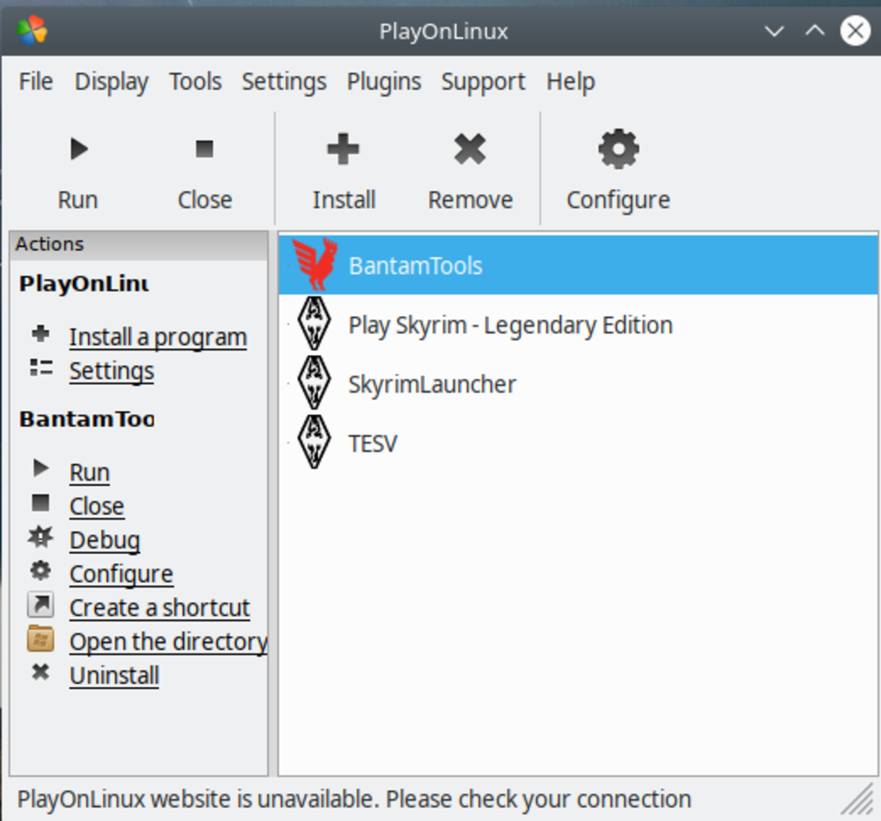Image resolution: width=881 pixels, height=821 pixels.
Task: Maximize the PlayOnLinux window
Action: pos(815,31)
